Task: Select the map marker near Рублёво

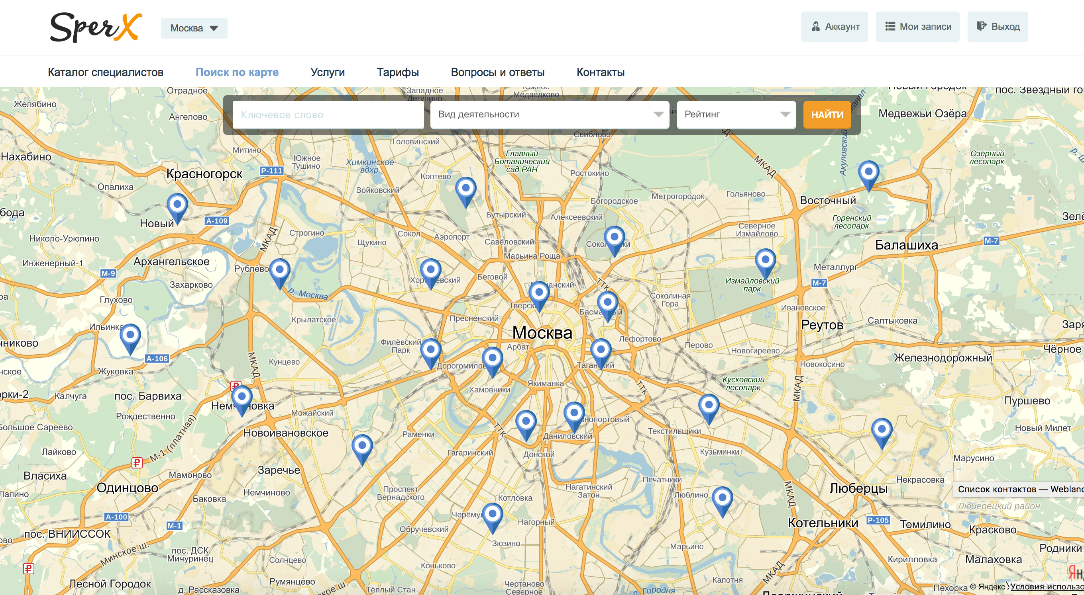Action: click(x=279, y=273)
